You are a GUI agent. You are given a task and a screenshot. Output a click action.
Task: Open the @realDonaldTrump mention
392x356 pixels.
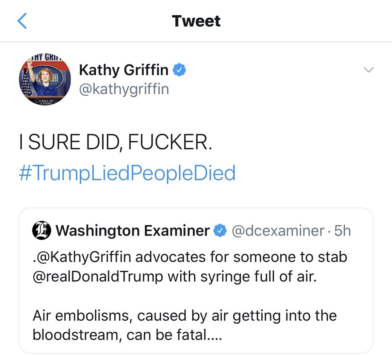pos(98,277)
